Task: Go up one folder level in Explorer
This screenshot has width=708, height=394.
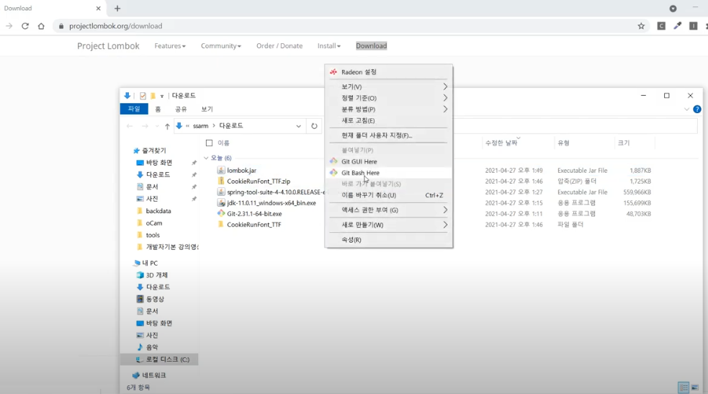Action: [x=167, y=126]
